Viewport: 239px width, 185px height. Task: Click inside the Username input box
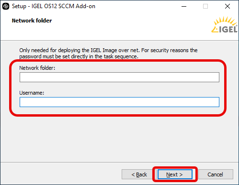[x=119, y=102]
